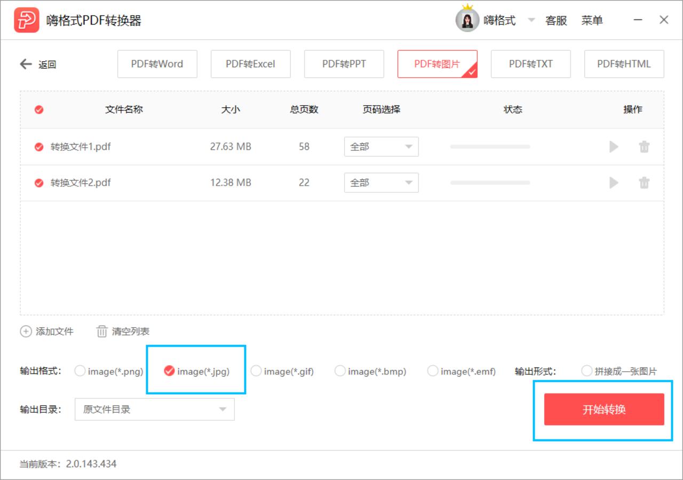The image size is (683, 480).
Task: Start converting 转换文件1.pdf with play icon
Action: 614,147
